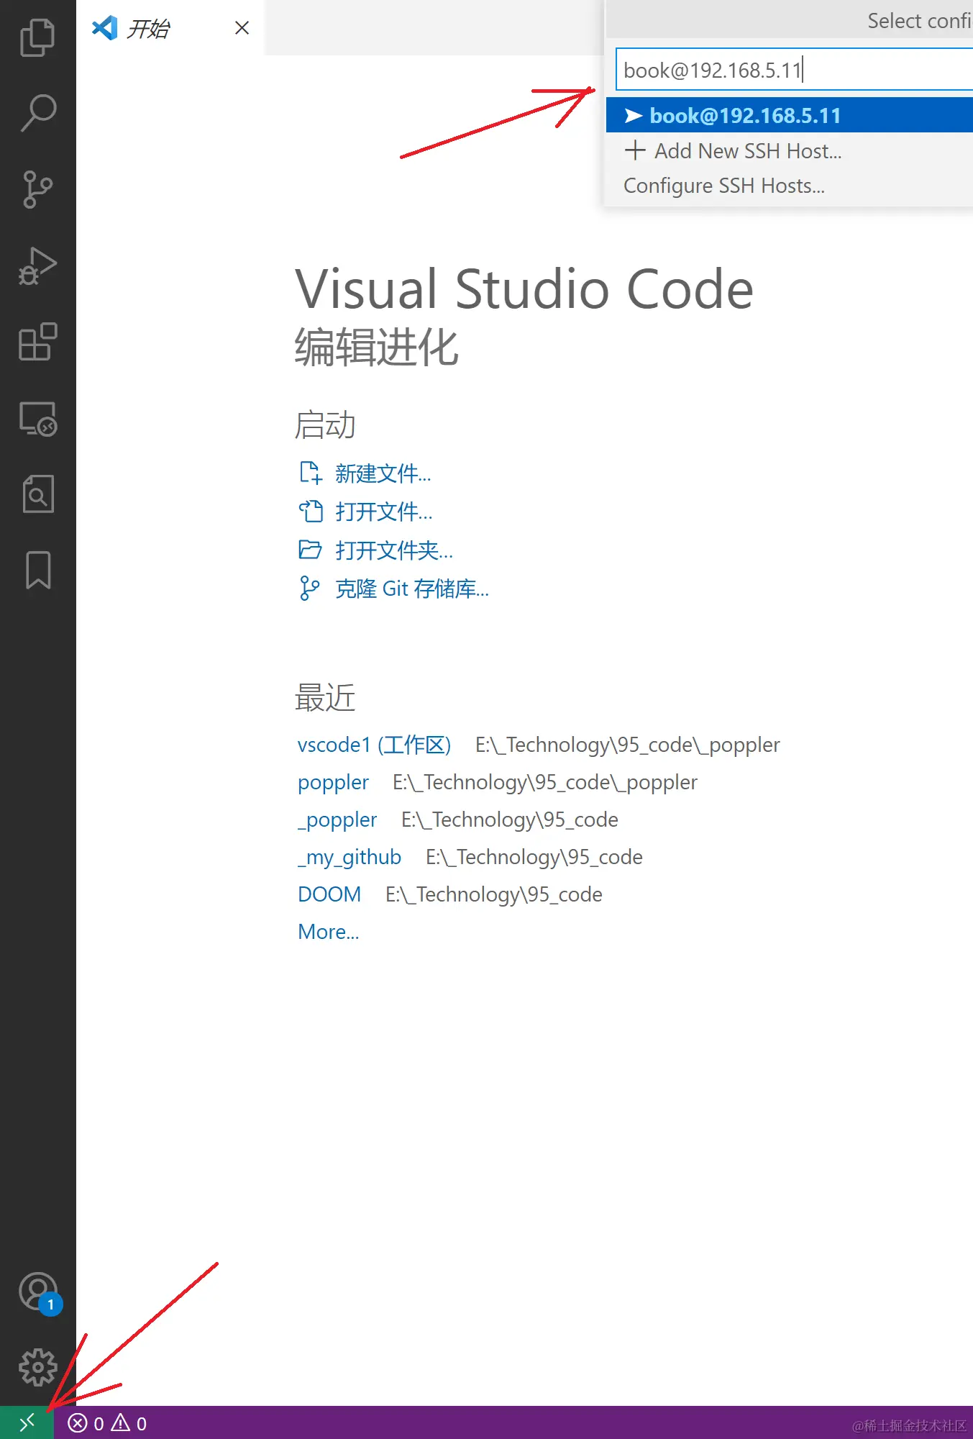
Task: Click the green remote window indicator
Action: click(x=27, y=1423)
